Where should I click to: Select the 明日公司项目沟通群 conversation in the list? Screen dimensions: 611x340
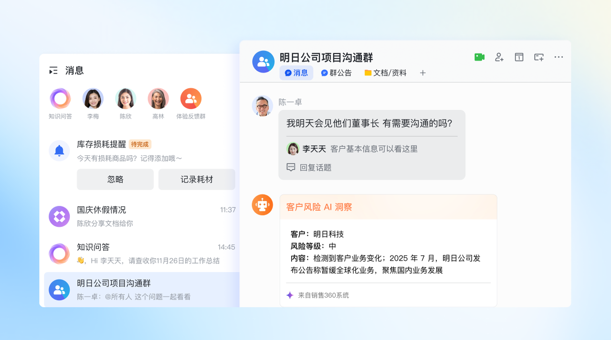pyautogui.click(x=142, y=289)
